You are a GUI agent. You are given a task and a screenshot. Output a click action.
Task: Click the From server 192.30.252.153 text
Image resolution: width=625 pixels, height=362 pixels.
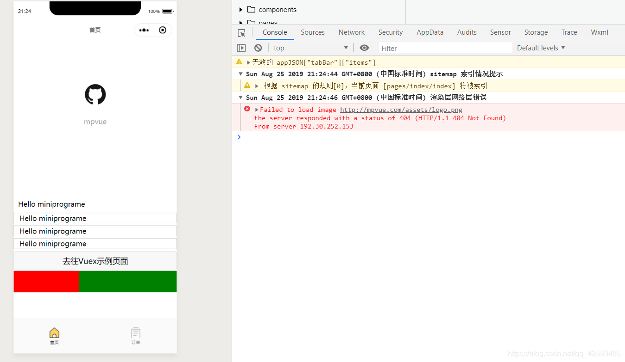[x=303, y=126]
